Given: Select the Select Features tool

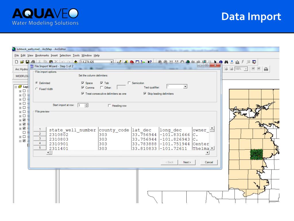Looking at the screenshot, I should point(204,62).
